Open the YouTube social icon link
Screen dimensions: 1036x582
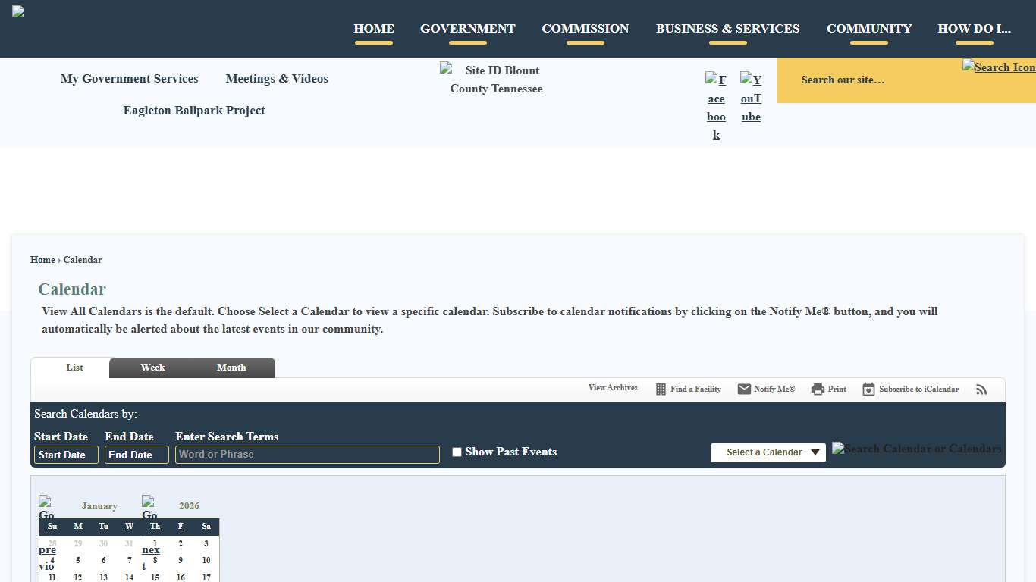pyautogui.click(x=751, y=98)
